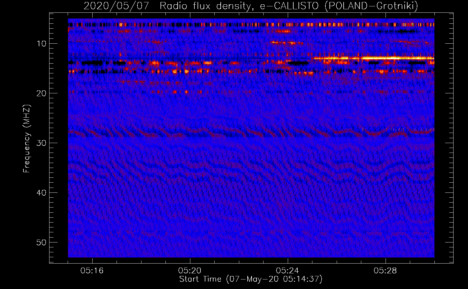Click the '30' frequency tick label
Image resolution: width=468 pixels, height=289 pixels.
(x=42, y=143)
